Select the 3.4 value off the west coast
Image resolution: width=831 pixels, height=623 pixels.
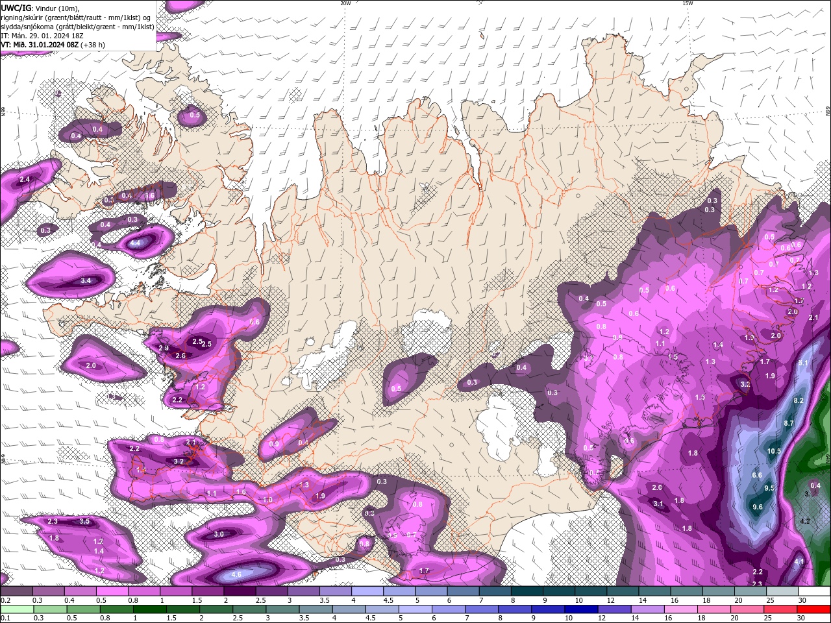[86, 280]
